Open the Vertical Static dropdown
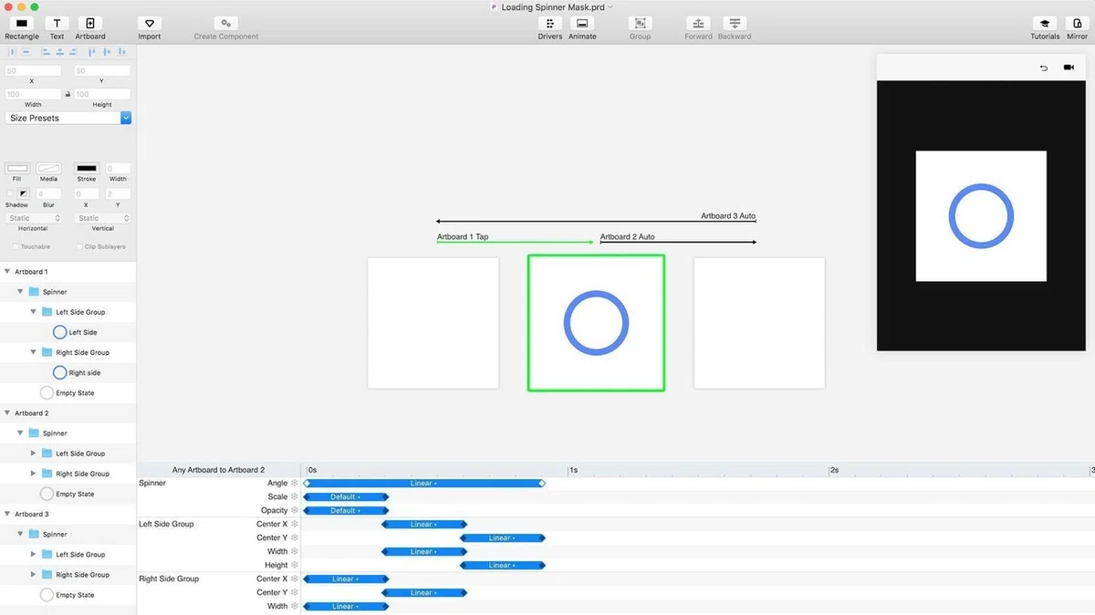This screenshot has width=1095, height=615. 102,218
